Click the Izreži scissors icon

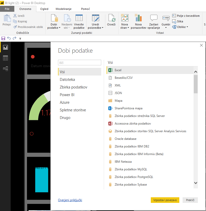pyautogui.click(x=15, y=16)
